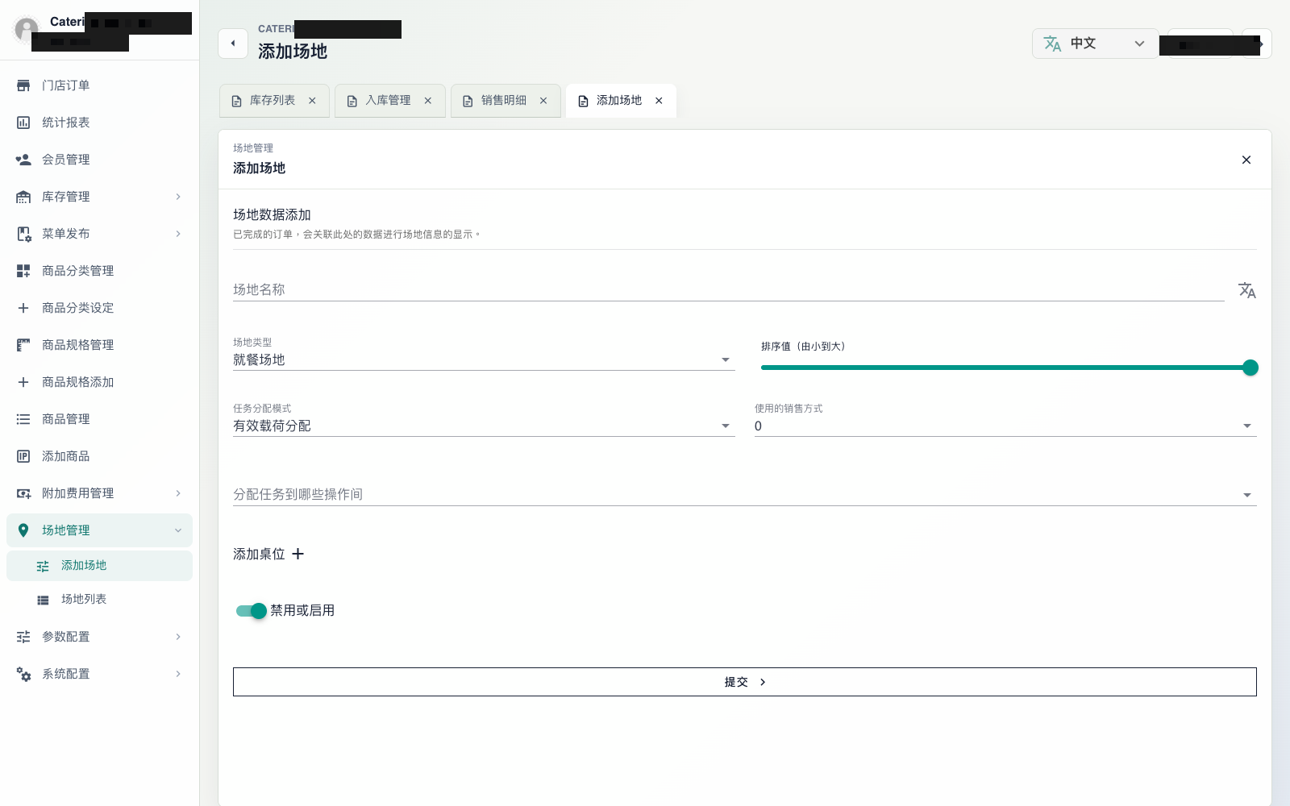
Task: Click the 附加费用管理 money icon
Action: point(23,493)
